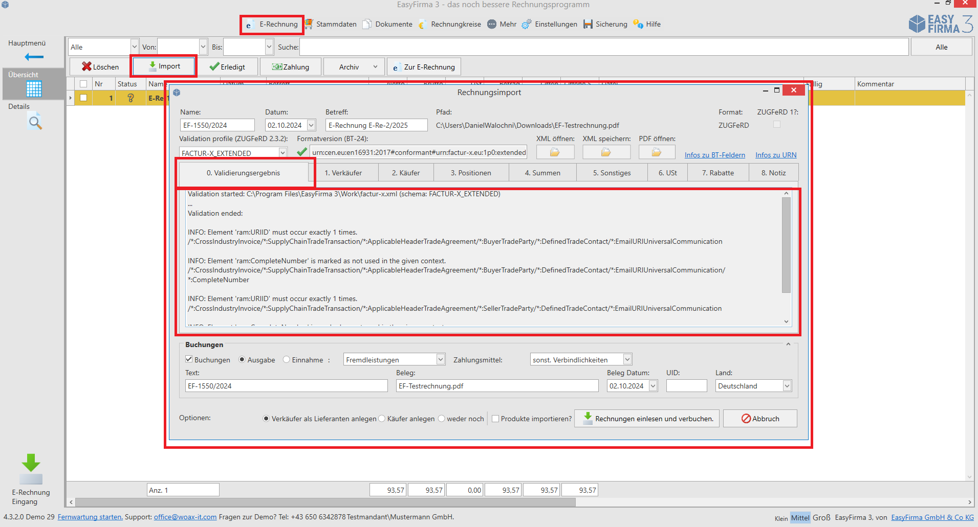
Task: Click Rechnungen einlesen und verbuchen button
Action: (x=647, y=419)
